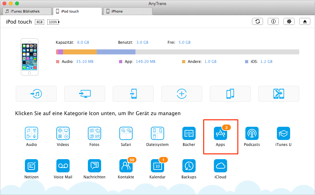The height and width of the screenshot is (195, 315).
Task: Open the Audio category
Action: 31,133
